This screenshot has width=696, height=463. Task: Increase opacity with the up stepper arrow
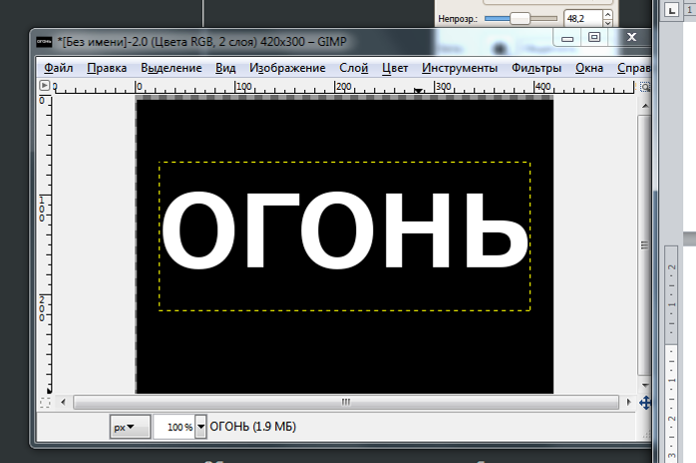click(x=607, y=14)
